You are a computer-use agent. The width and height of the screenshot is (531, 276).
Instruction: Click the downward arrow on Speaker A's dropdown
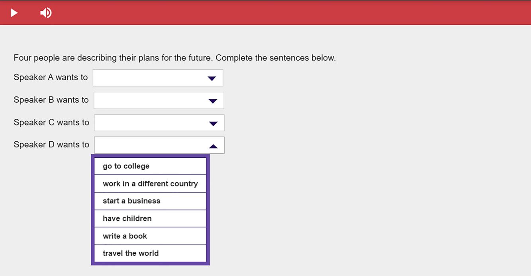[212, 78]
